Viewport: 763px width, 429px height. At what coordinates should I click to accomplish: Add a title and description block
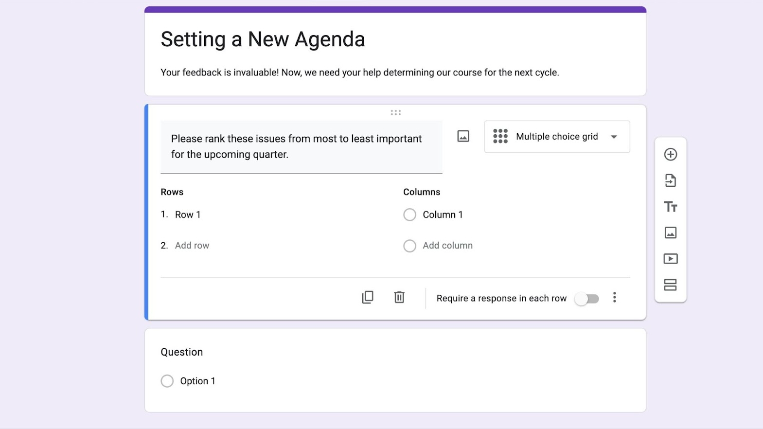click(x=671, y=207)
